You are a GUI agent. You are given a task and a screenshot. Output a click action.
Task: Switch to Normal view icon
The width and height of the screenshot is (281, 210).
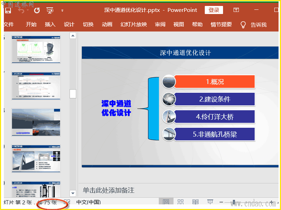[166, 202]
